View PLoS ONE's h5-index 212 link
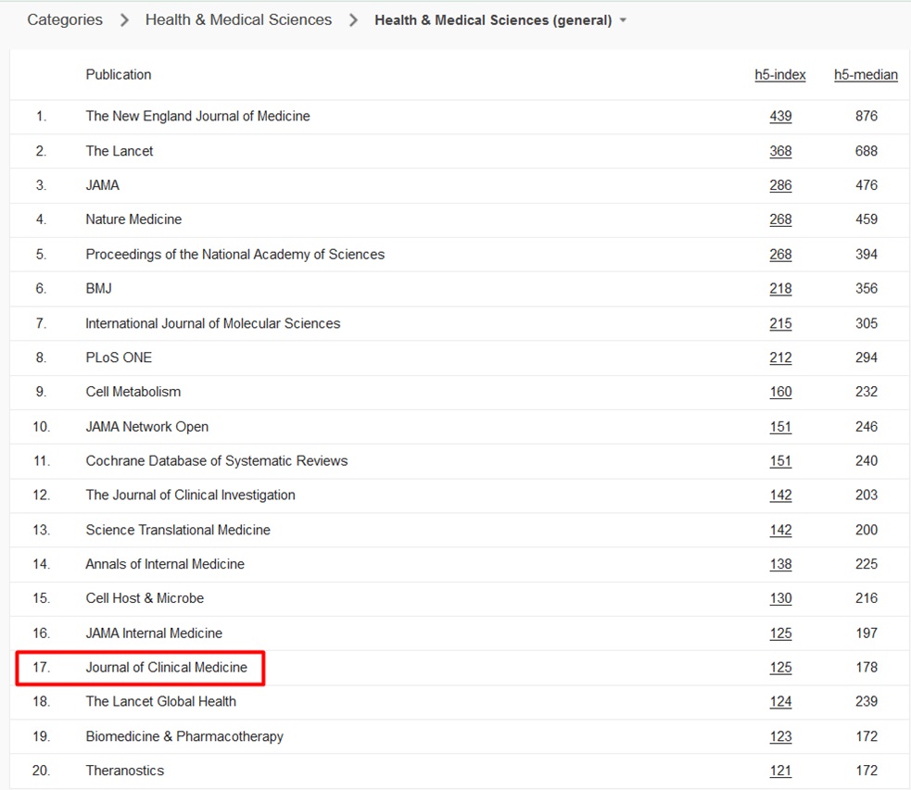This screenshot has height=790, width=911. [x=780, y=357]
